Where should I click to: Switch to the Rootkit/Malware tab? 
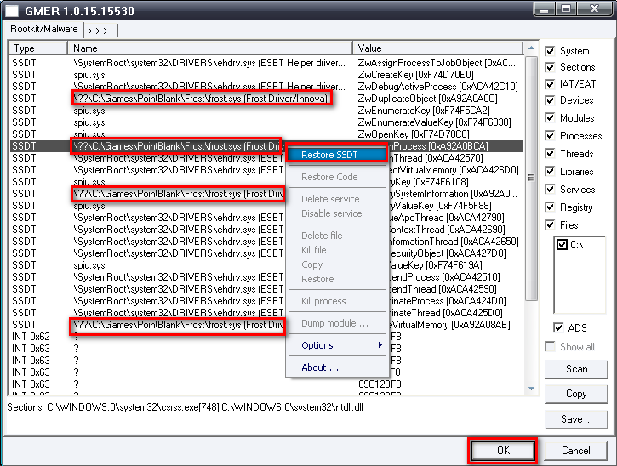tap(43, 29)
